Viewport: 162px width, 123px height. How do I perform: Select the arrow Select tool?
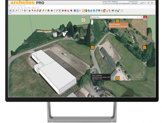click(10, 10)
